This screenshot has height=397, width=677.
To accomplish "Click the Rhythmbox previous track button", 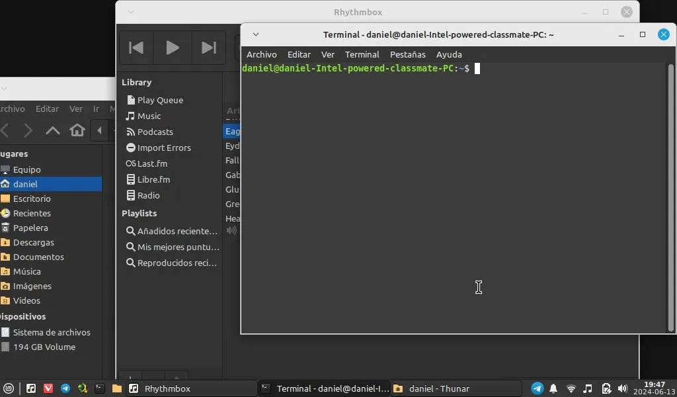I will 136,48.
